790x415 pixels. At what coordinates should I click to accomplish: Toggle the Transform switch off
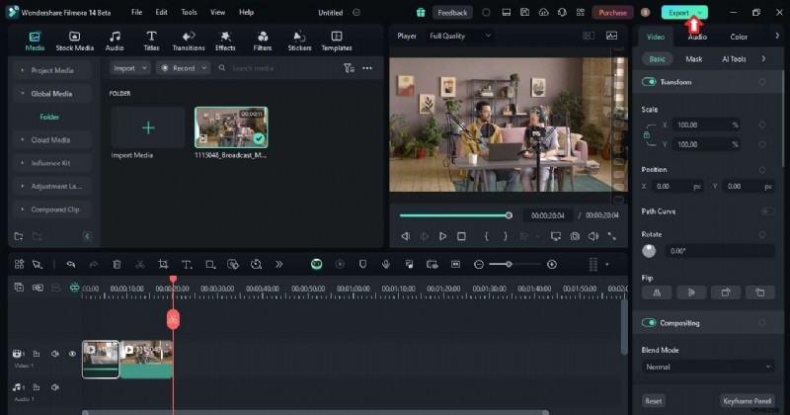pyautogui.click(x=650, y=82)
